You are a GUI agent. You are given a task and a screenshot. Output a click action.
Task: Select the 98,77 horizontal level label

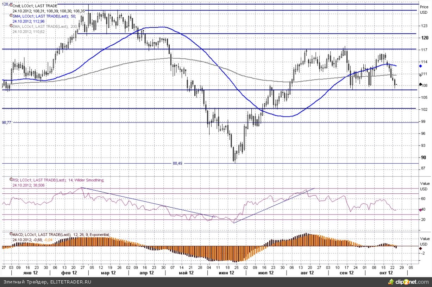pos(7,122)
